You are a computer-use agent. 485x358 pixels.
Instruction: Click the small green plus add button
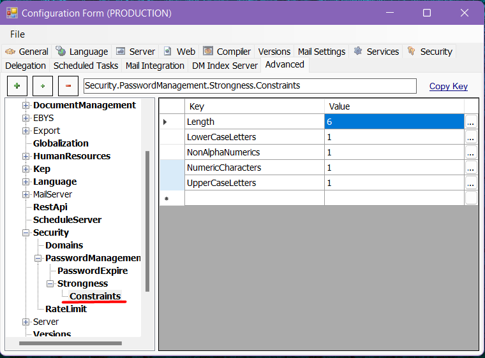pyautogui.click(x=42, y=85)
